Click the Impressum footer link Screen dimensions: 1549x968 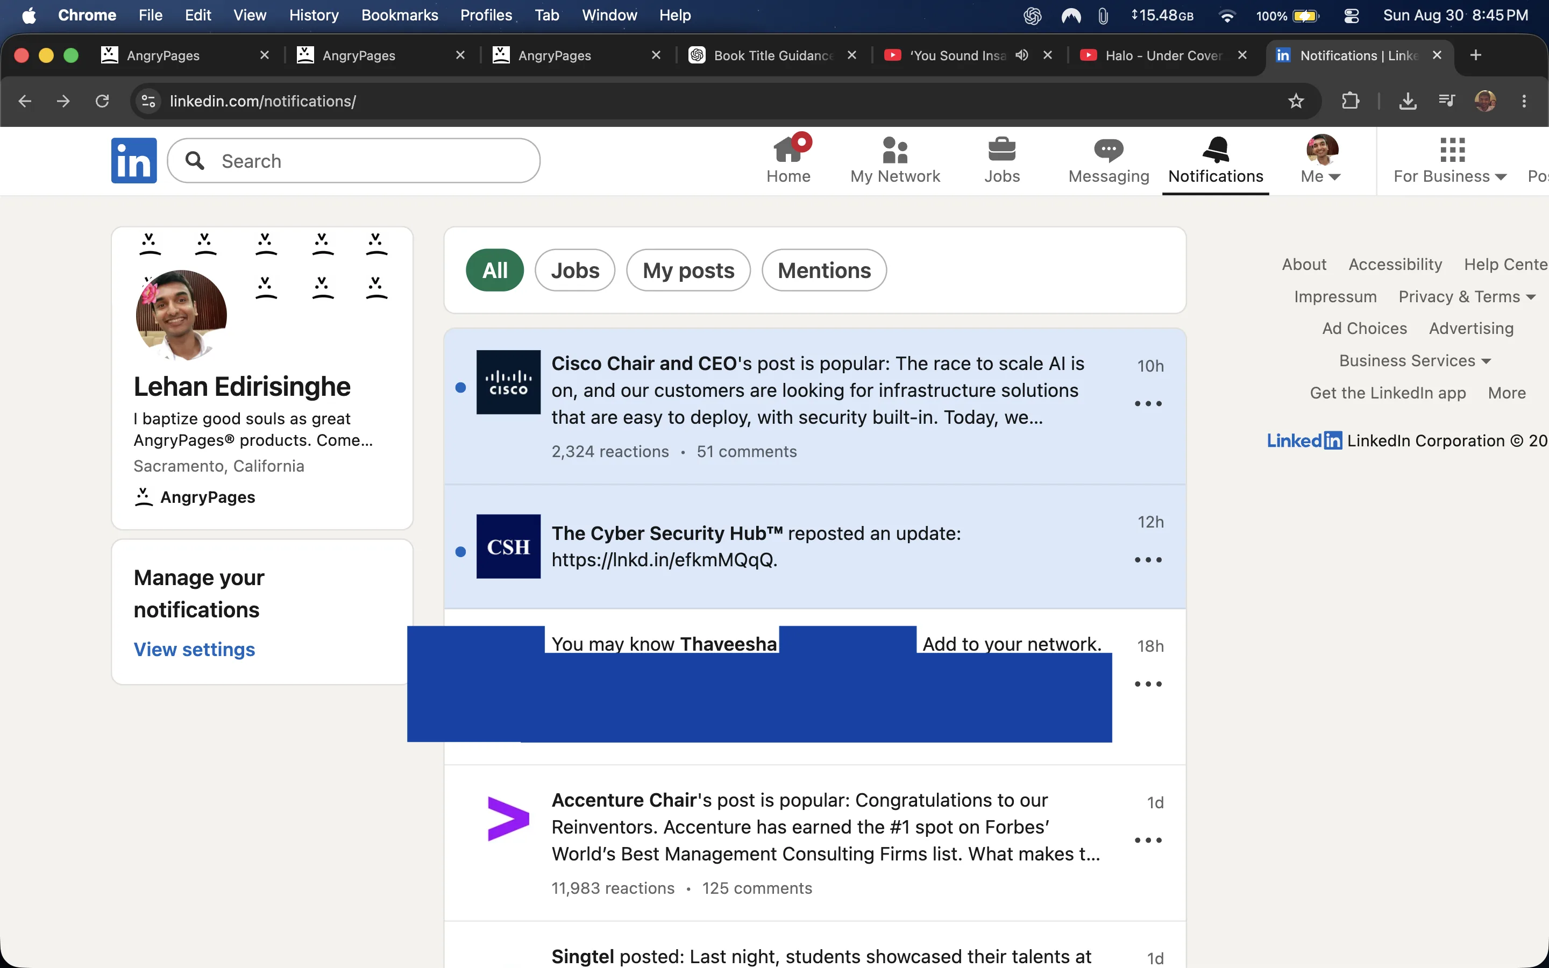click(x=1335, y=297)
